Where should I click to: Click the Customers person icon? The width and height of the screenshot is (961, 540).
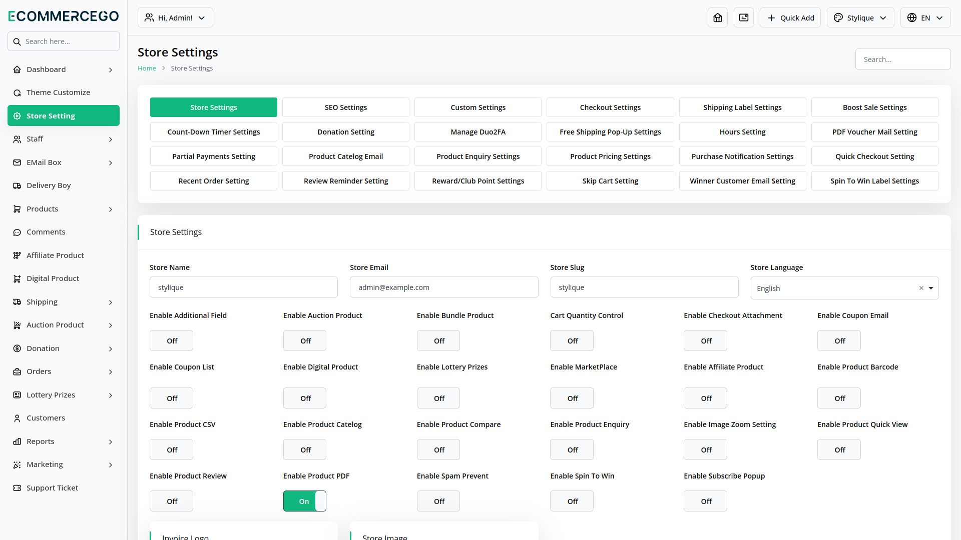pyautogui.click(x=17, y=418)
